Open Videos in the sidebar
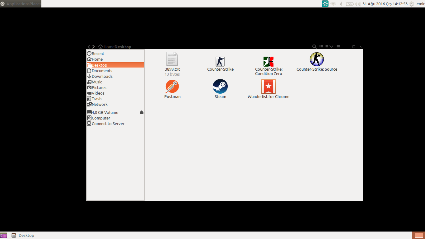The image size is (425, 239). tap(115, 93)
